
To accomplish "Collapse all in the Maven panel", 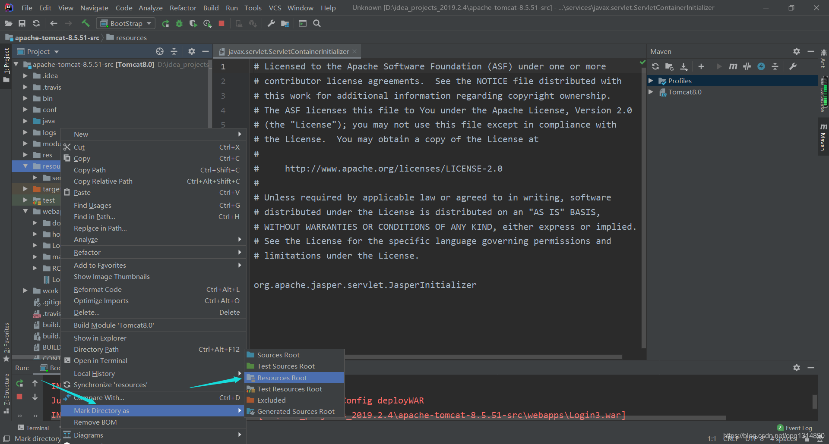I will click(775, 66).
